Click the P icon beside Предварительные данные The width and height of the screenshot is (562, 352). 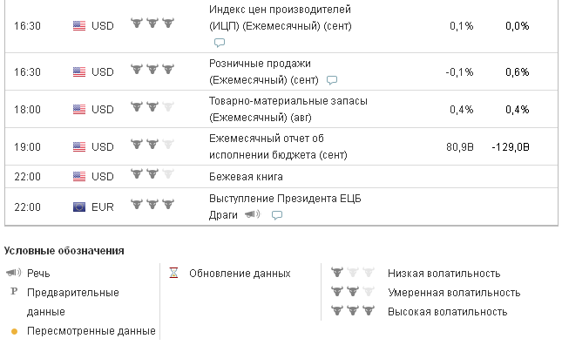14,293
